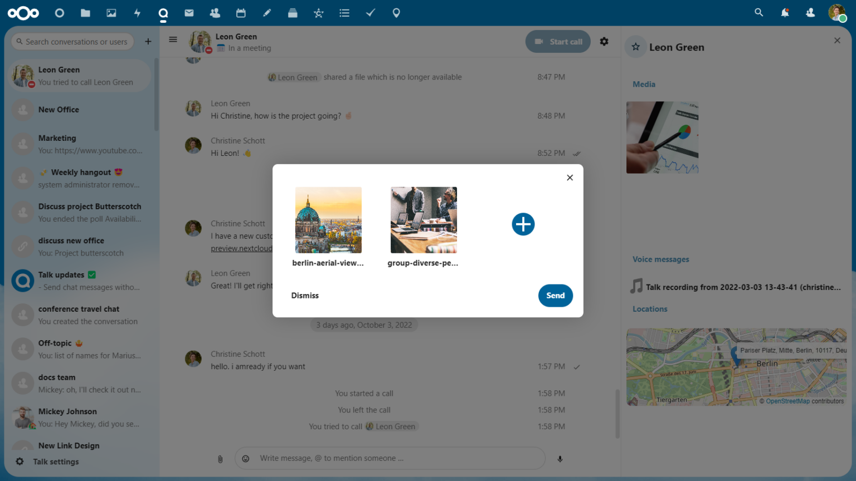Open conversation settings gear

(604, 41)
